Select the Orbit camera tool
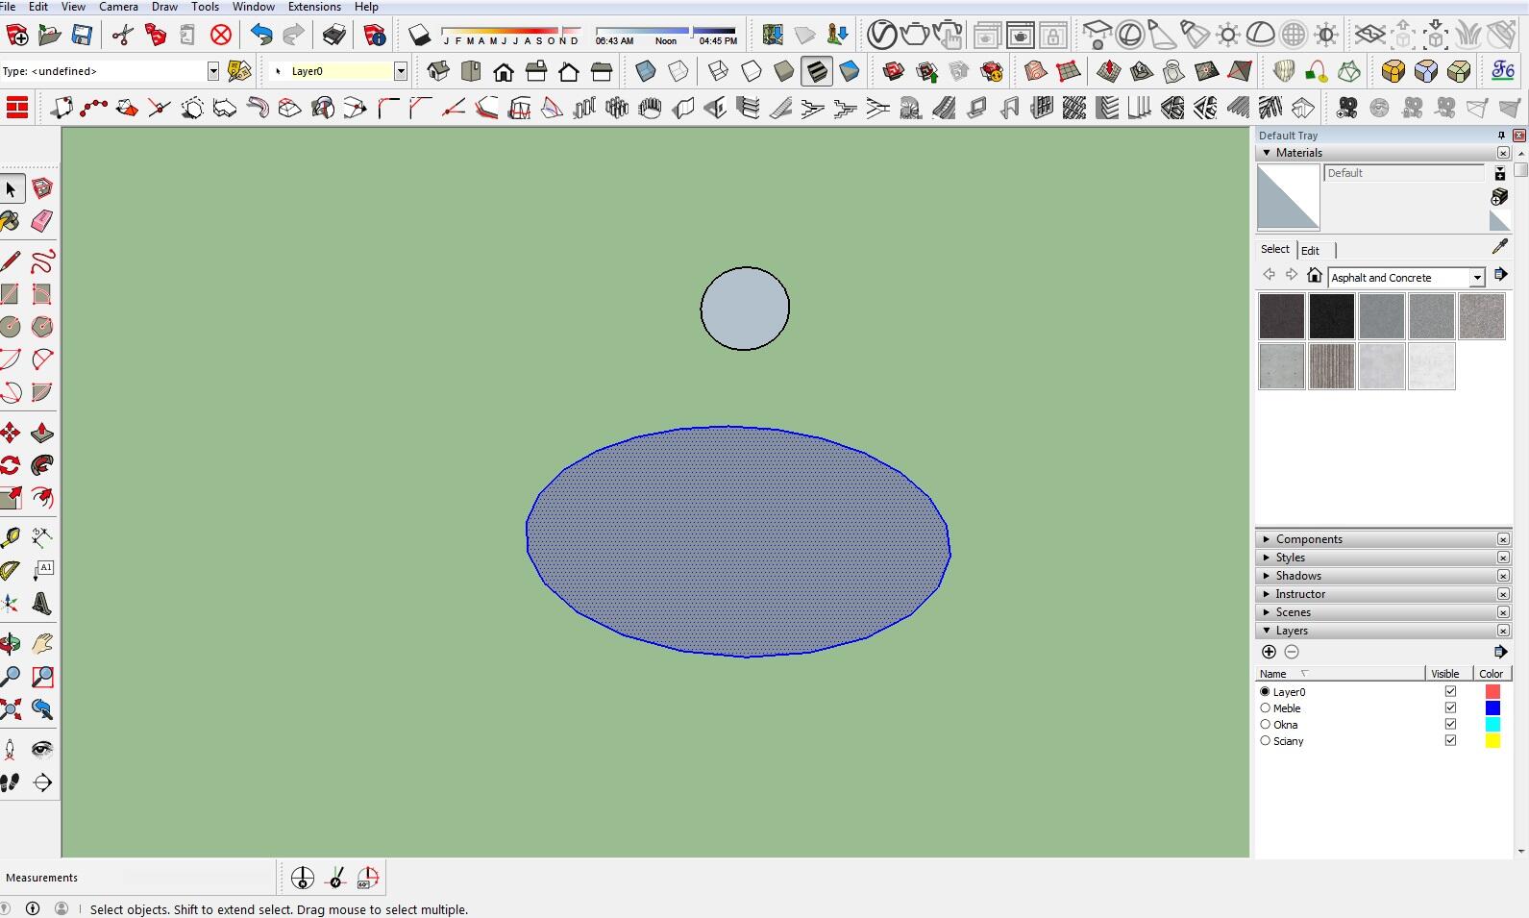Image resolution: width=1529 pixels, height=918 pixels. pyautogui.click(x=11, y=643)
